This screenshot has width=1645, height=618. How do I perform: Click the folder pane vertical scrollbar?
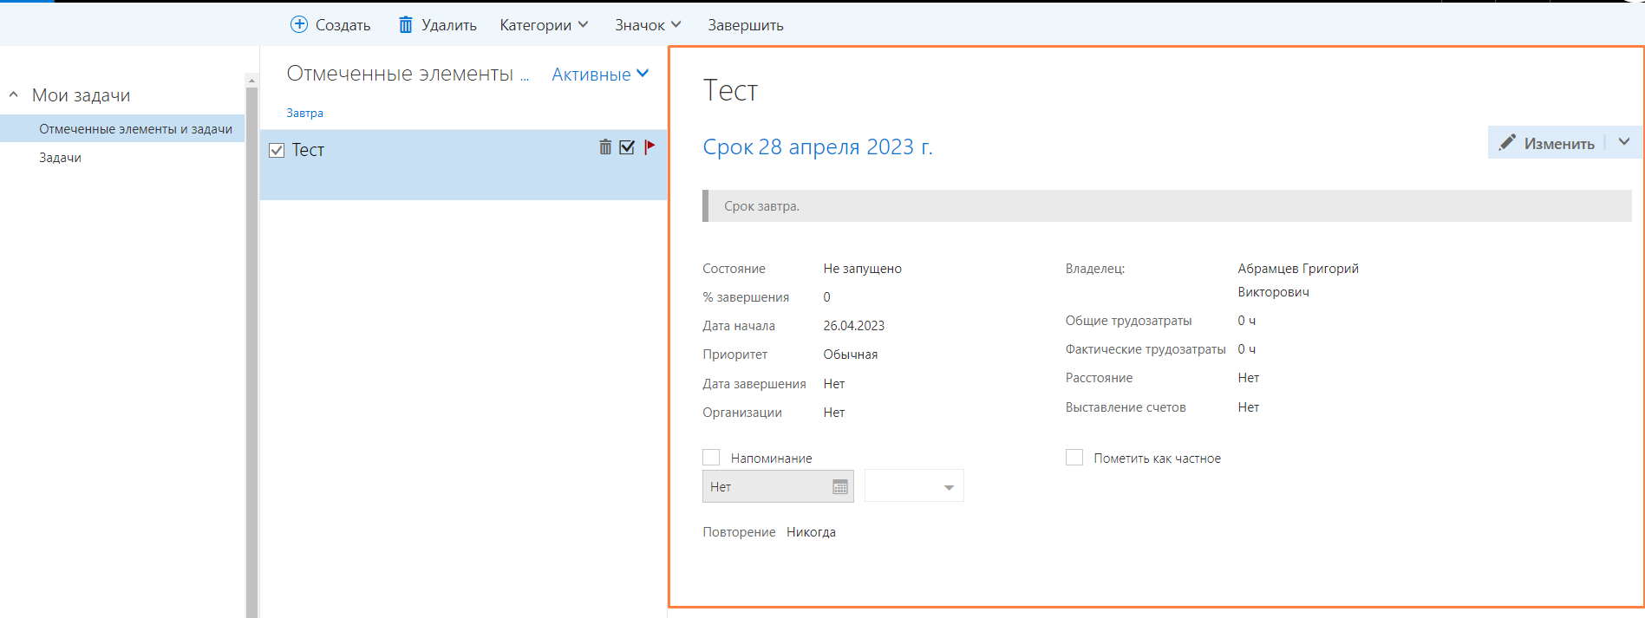(x=251, y=347)
